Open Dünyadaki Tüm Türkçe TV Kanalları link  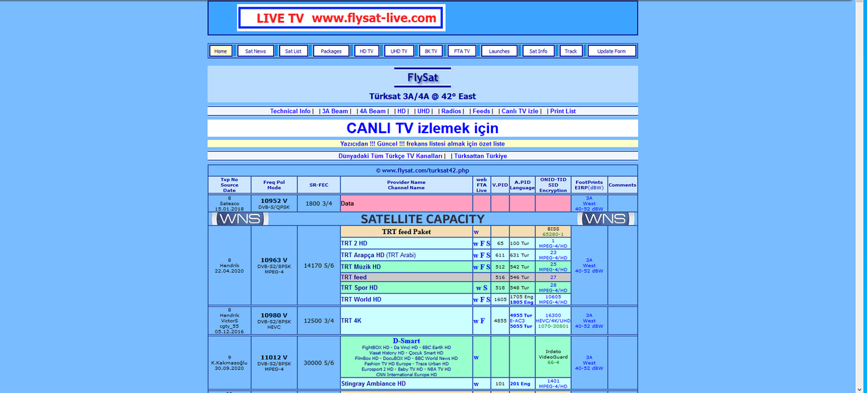(390, 156)
